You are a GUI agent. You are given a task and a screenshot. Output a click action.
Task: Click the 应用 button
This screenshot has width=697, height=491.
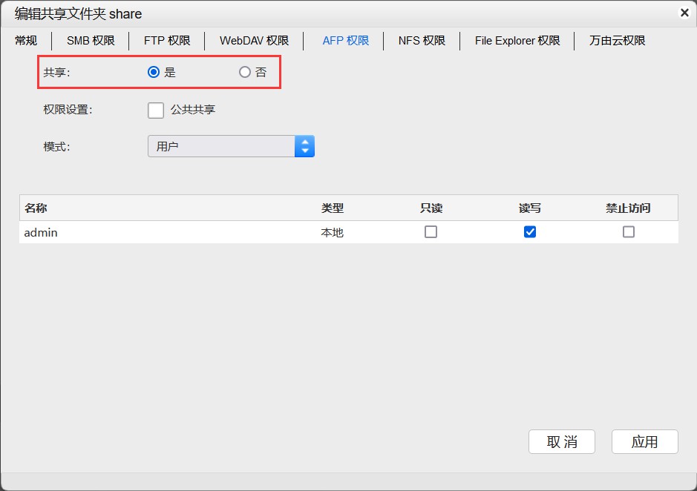coord(644,442)
